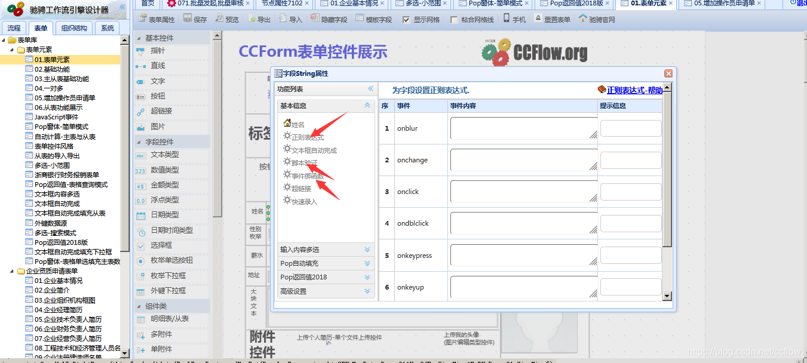Select 文本框自动完成 in function list

click(x=314, y=150)
